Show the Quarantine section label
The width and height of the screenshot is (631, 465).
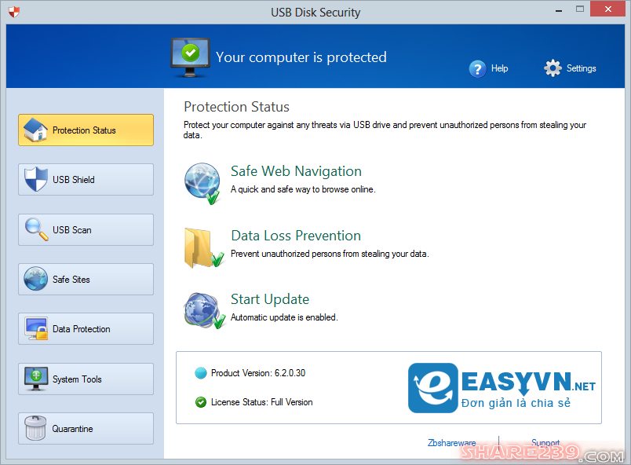(72, 429)
